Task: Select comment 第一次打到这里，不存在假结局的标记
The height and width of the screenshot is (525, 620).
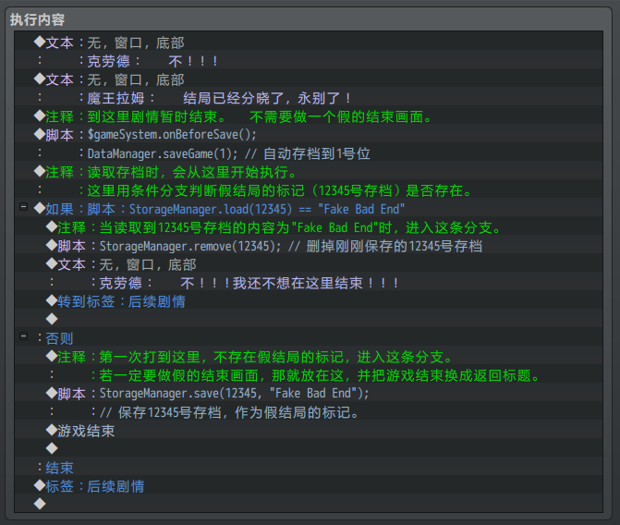Action: [309, 357]
